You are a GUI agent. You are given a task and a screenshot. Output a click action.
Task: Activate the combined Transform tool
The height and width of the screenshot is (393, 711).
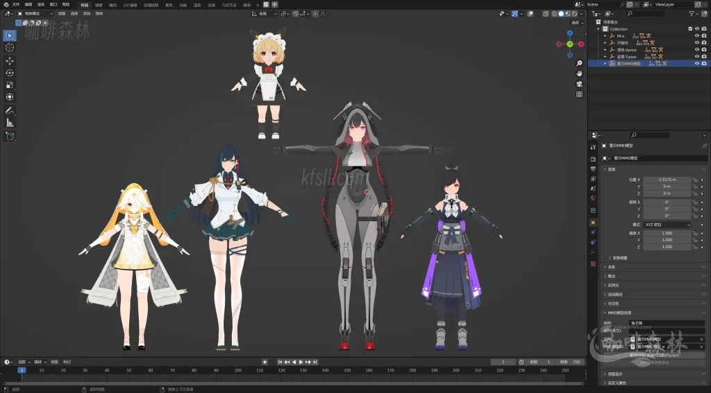pyautogui.click(x=10, y=97)
